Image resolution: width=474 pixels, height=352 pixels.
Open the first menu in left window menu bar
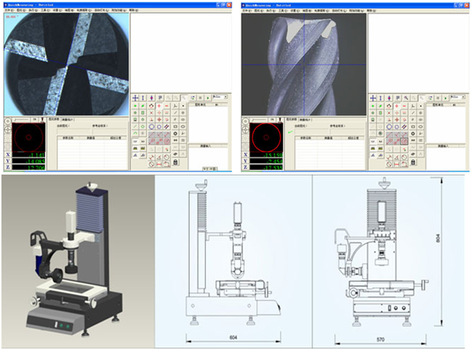pyautogui.click(x=8, y=11)
